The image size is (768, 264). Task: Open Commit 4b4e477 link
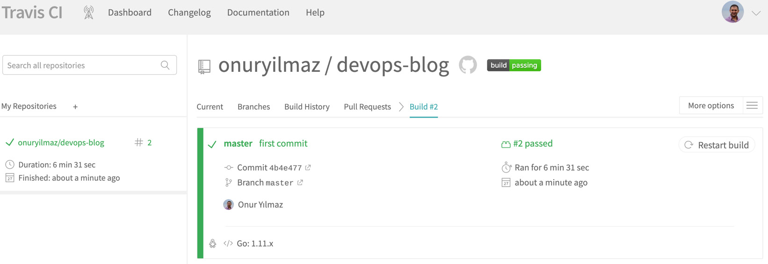[269, 168]
